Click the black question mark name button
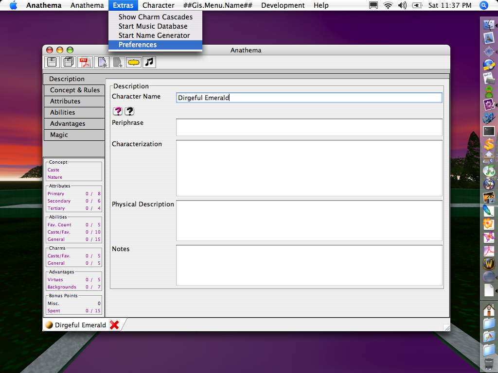Viewport: 498px width, 373px height. (x=129, y=111)
